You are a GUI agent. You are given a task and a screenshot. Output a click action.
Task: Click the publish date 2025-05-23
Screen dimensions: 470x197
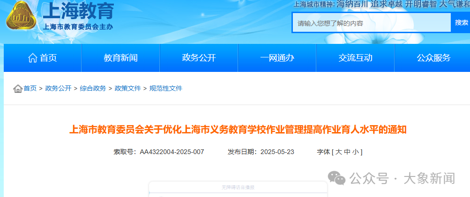(x=277, y=152)
